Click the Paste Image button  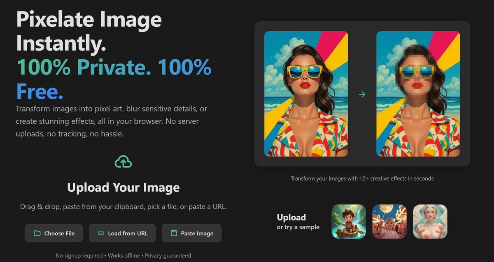pos(191,233)
